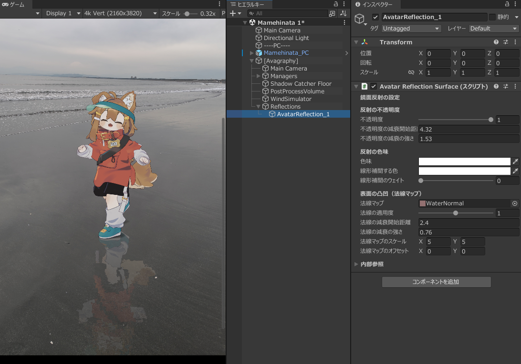Screen dimensions: 521x364
Task: Select Shadow Catcher Floor in hierarchy
Action: pyautogui.click(x=301, y=84)
